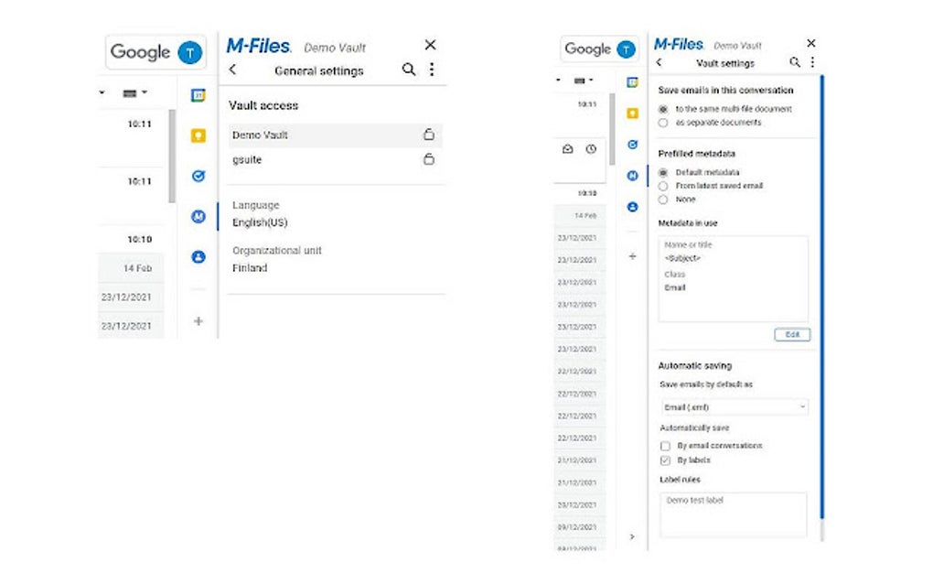Click the lock icon beside Demo Vault
This screenshot has width=933, height=584.
428,135
